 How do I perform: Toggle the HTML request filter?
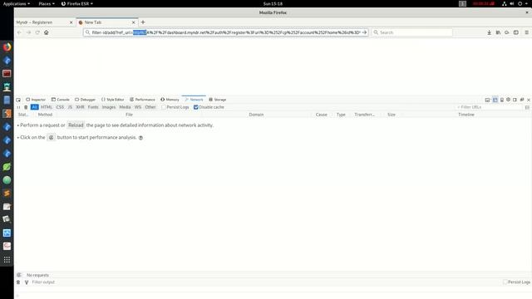[x=47, y=107]
